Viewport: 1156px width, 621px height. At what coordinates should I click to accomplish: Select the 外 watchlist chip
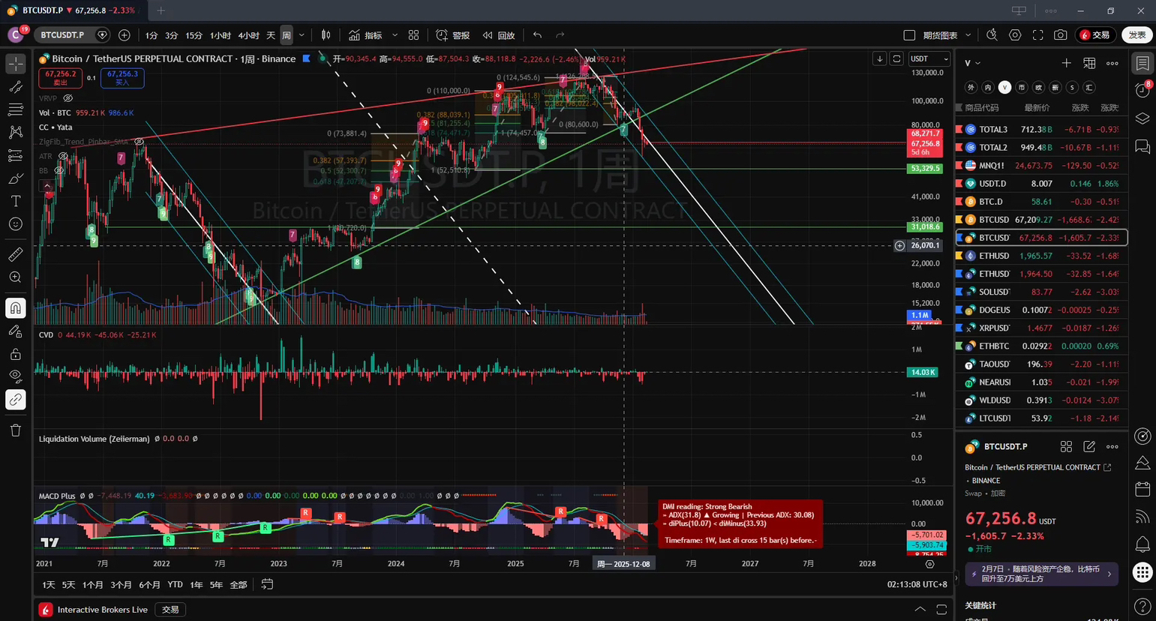971,88
